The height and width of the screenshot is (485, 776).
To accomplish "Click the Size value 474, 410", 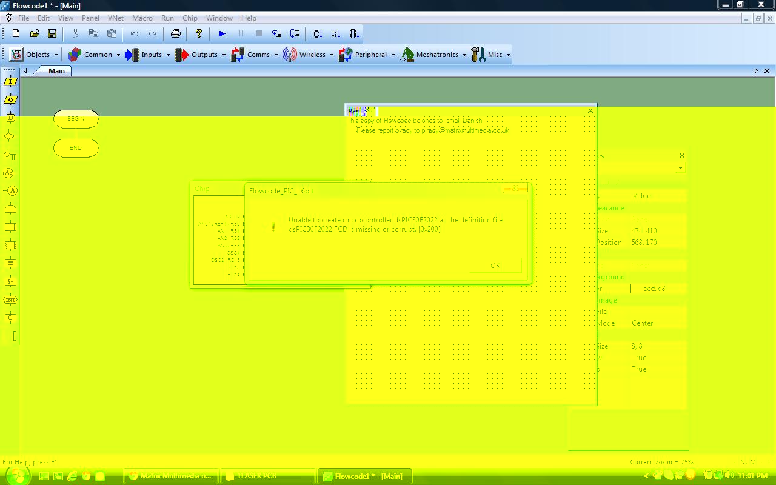I will tap(644, 231).
